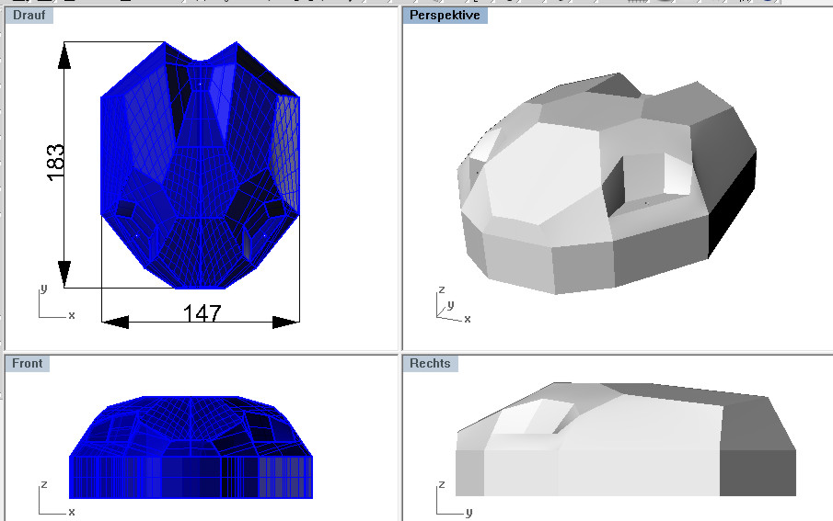Image resolution: width=833 pixels, height=521 pixels.
Task: Select the 147 dimension text
Action: point(202,314)
